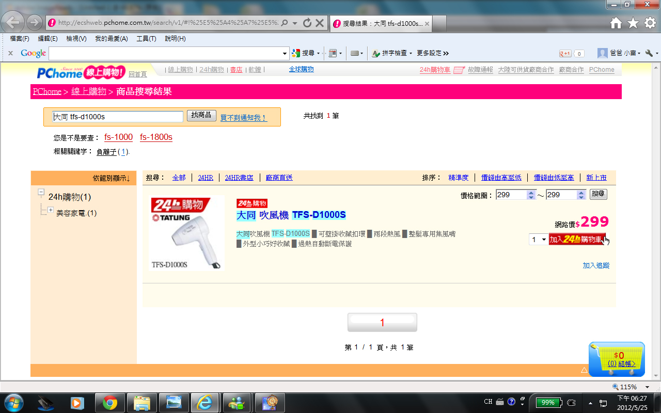Screen dimensions: 661x413
Task: Open the quantity dropdown showing 1
Action: pyautogui.click(x=538, y=240)
